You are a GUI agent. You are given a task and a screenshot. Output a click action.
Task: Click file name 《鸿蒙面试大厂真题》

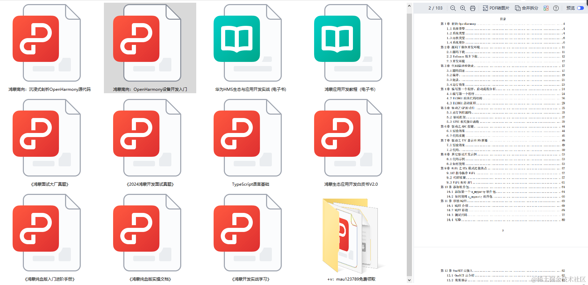(x=50, y=184)
